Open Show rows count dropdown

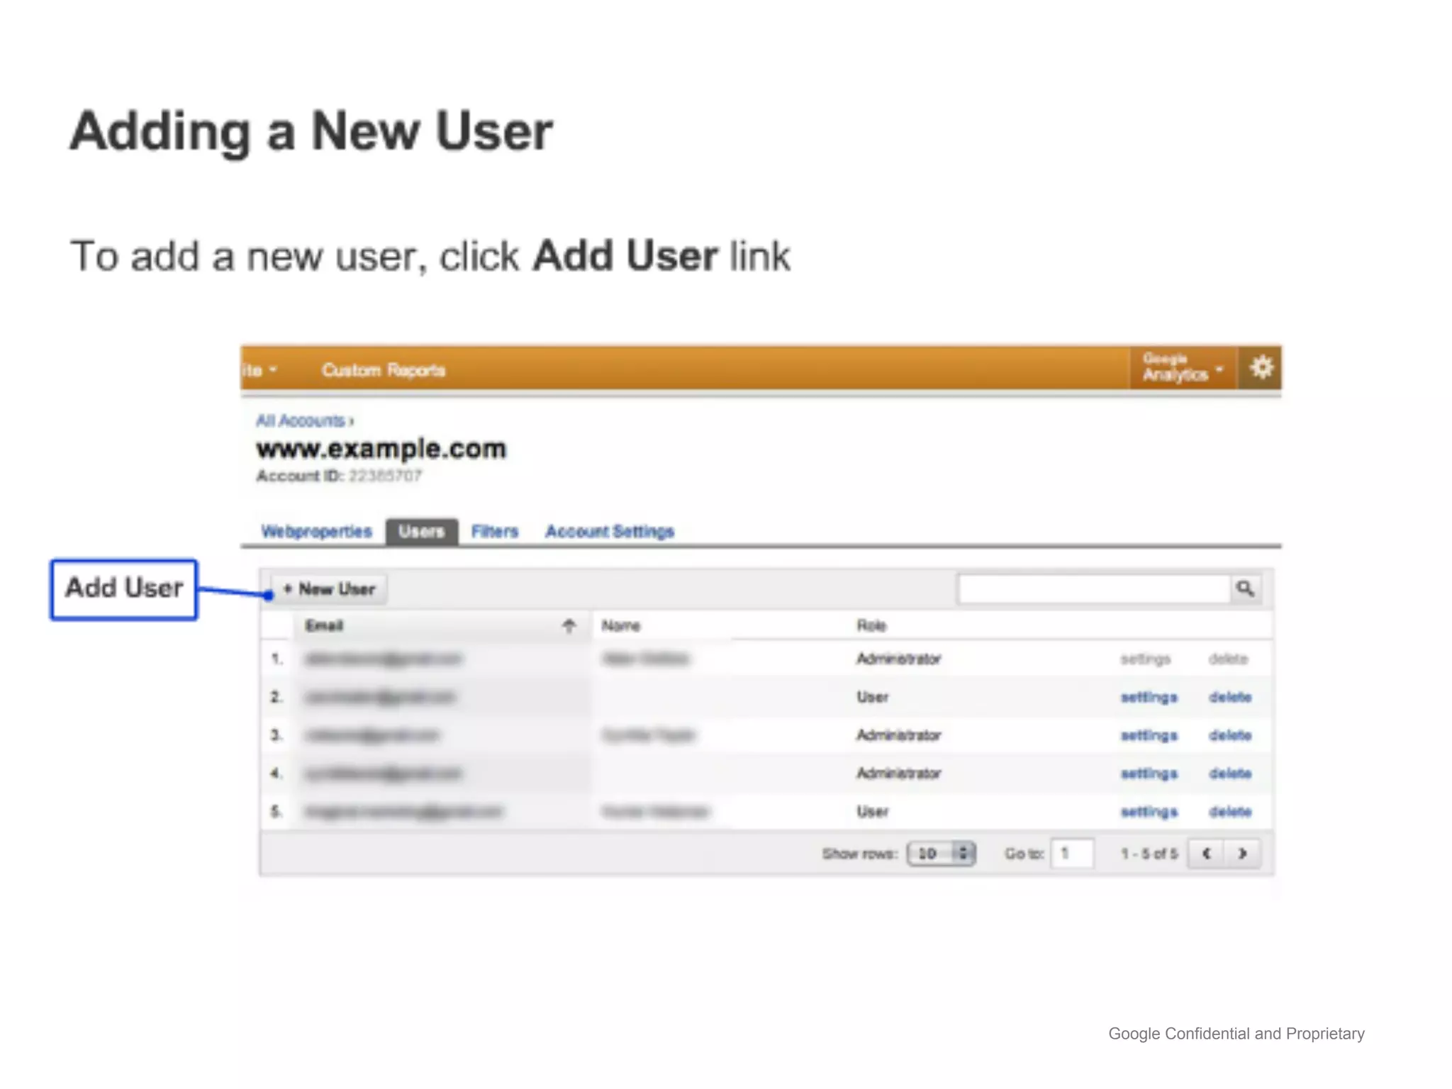[941, 853]
